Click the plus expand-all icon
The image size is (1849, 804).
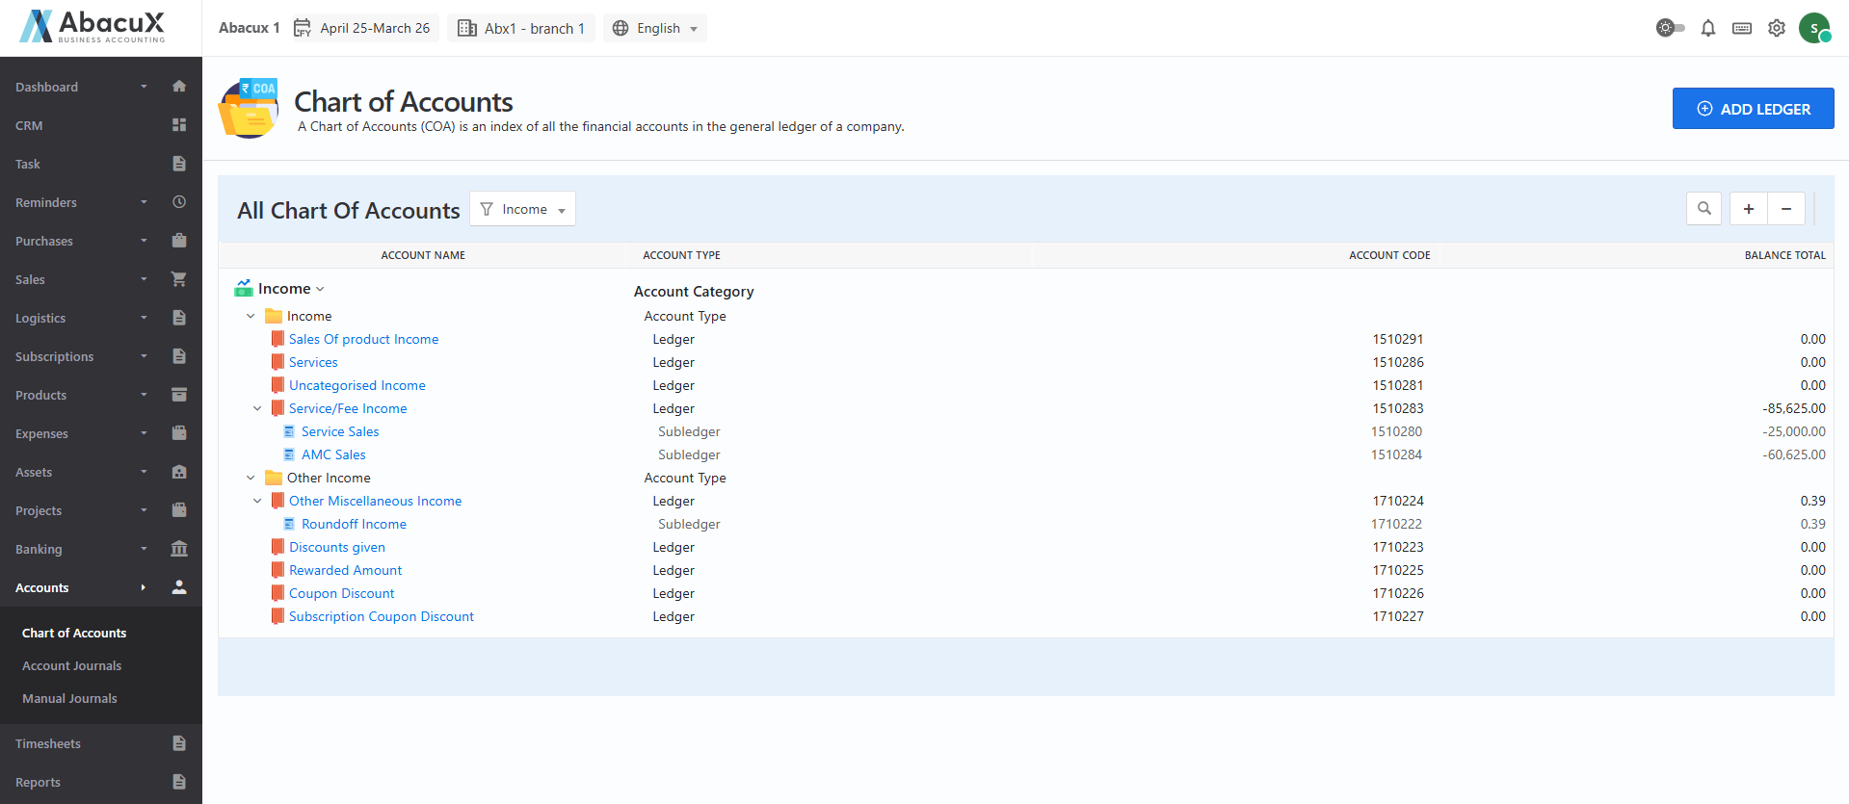(1748, 209)
